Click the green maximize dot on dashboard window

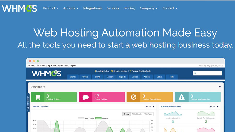(x=38, y=61)
